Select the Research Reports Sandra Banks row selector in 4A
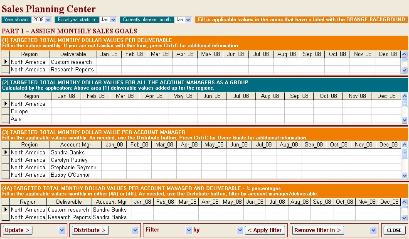Viewport: 409px width, 239px height. (x=5, y=217)
